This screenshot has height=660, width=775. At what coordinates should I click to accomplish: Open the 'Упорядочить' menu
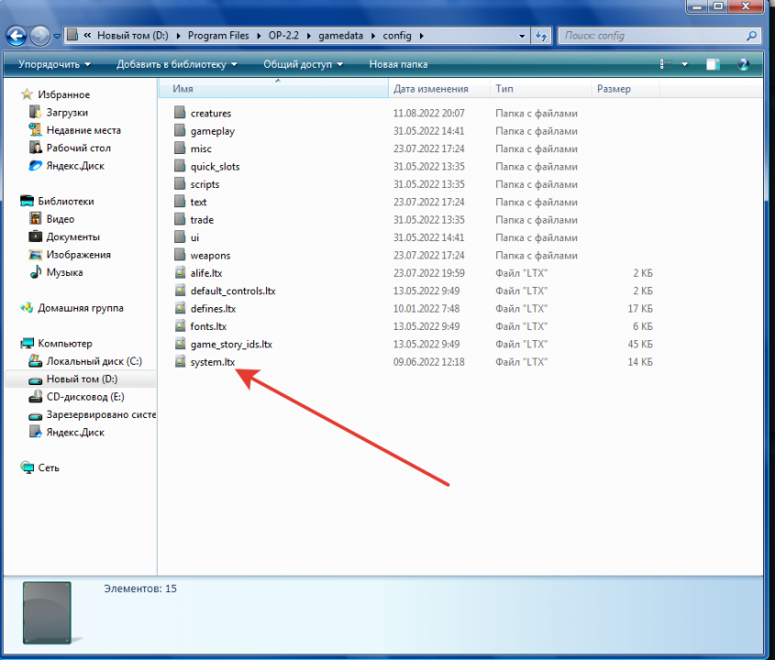tap(54, 64)
